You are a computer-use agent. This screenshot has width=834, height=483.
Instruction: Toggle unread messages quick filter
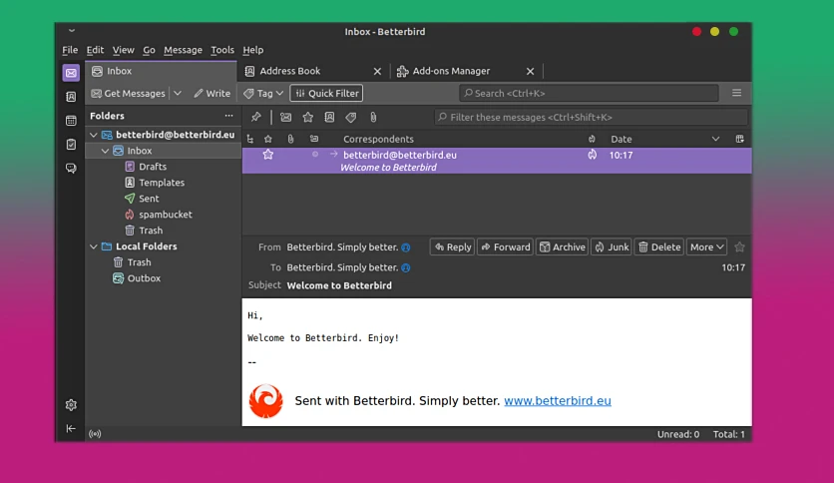(x=286, y=117)
